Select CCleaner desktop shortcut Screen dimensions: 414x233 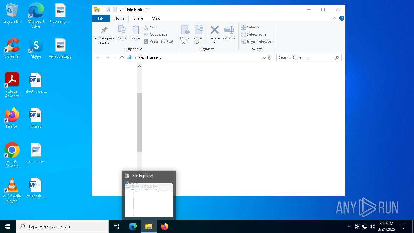[x=12, y=49]
